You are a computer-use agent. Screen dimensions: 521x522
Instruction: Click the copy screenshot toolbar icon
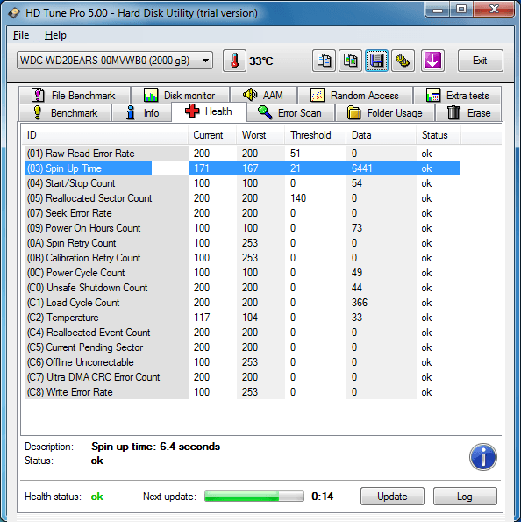(350, 61)
